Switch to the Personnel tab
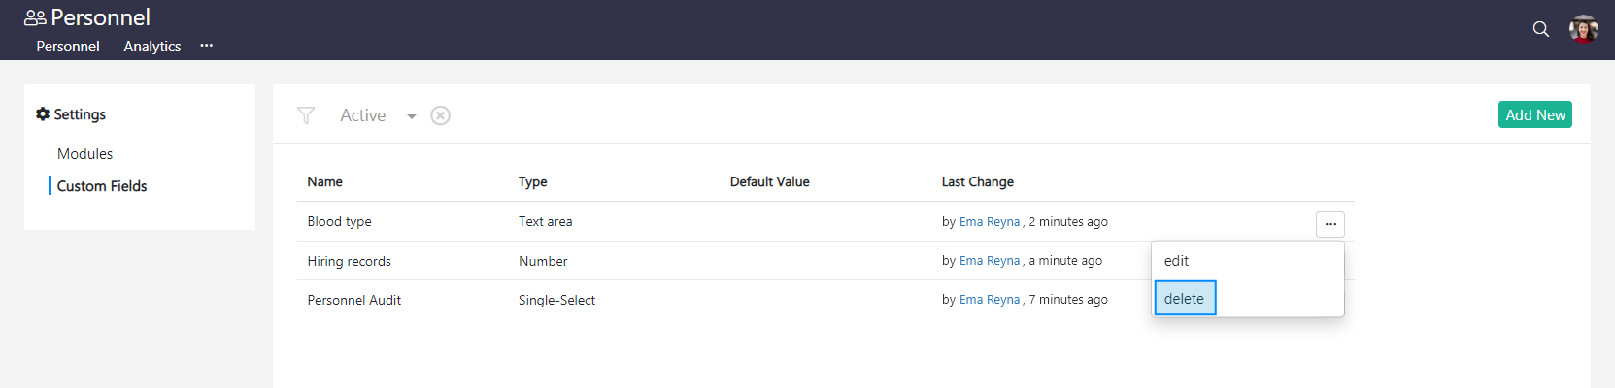 [x=68, y=46]
